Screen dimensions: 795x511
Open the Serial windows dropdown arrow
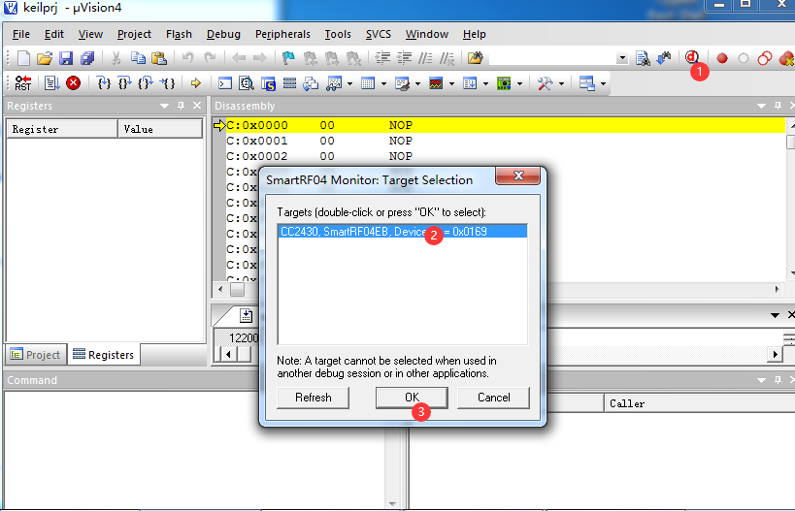417,83
